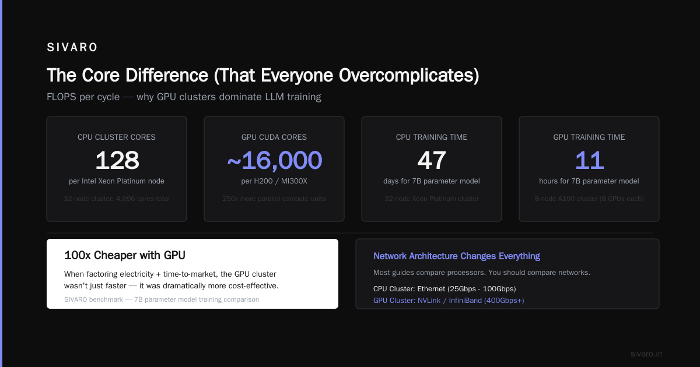Click '32-node Xeon Platinum cluster' note
This screenshot has height=367, width=700.
(432, 199)
